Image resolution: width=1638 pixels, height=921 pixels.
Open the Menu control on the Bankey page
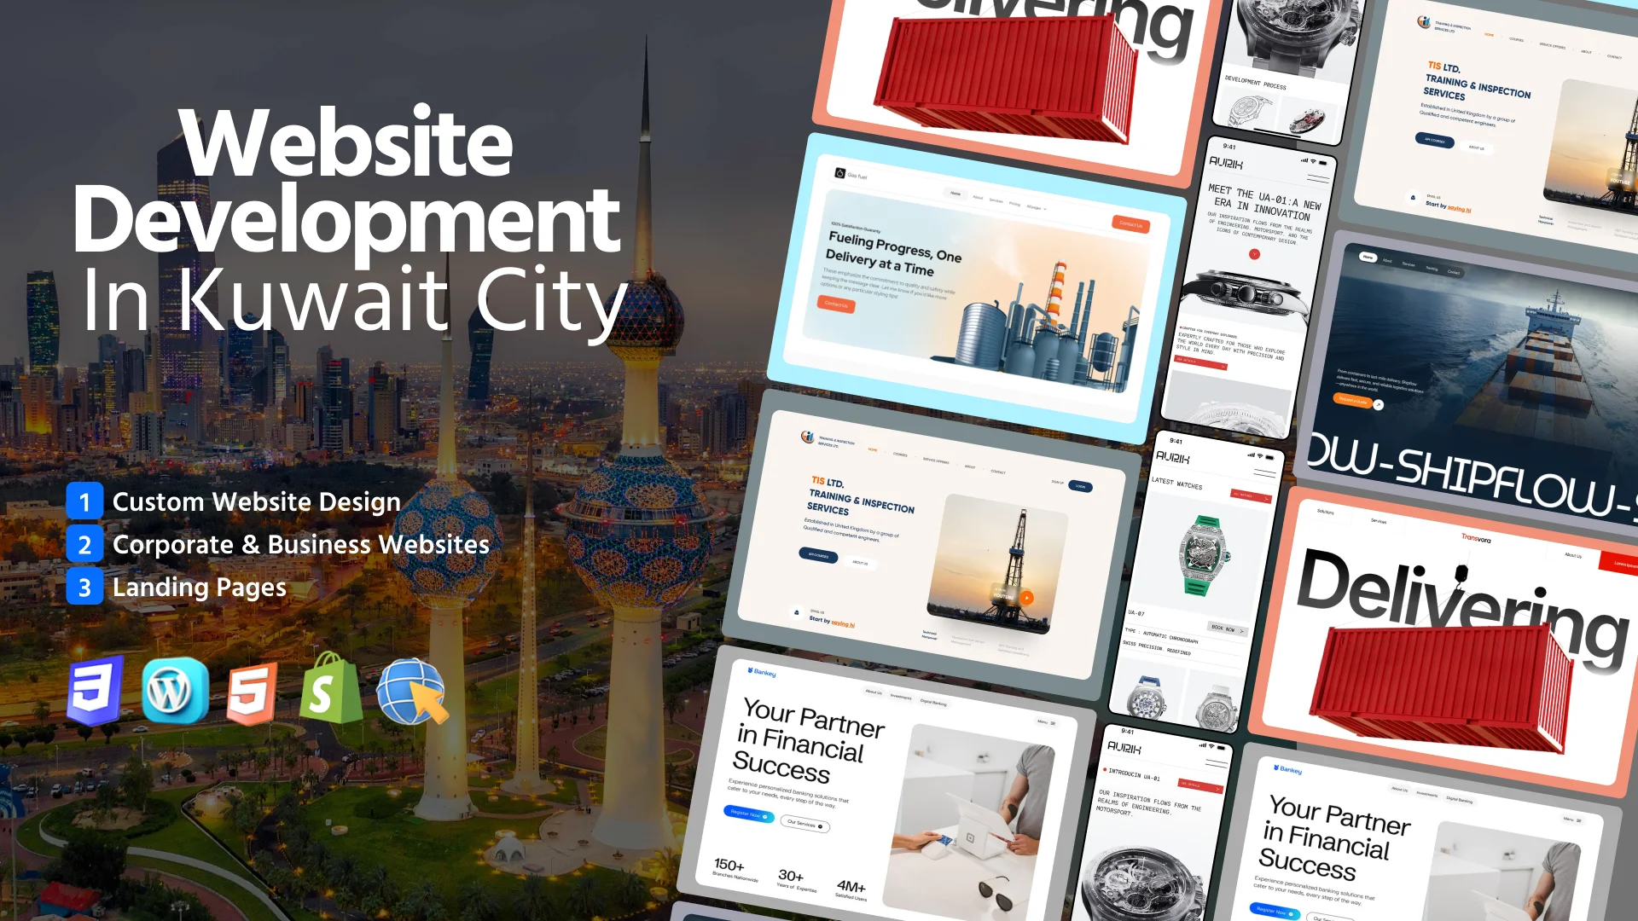[1046, 722]
